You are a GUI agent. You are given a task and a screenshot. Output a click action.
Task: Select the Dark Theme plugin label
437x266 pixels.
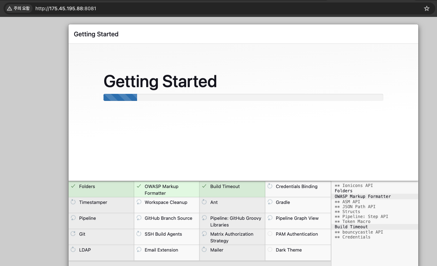pyautogui.click(x=289, y=250)
